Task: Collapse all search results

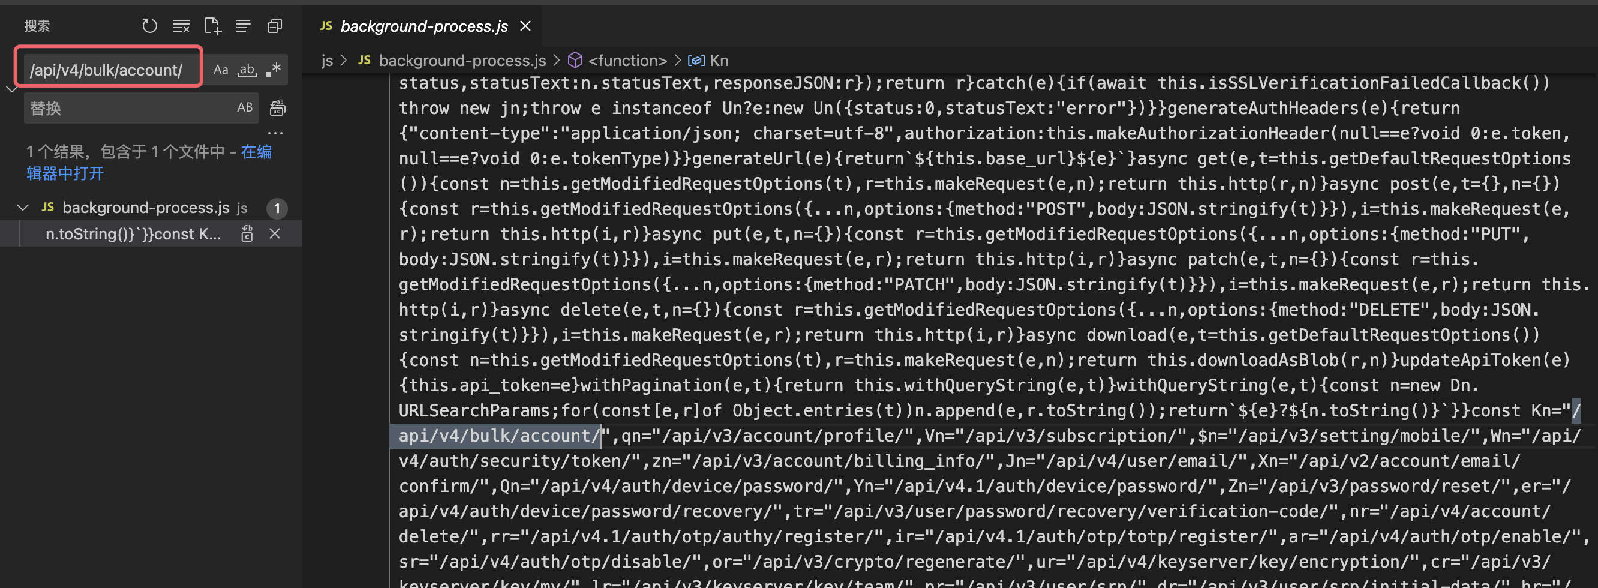Action: [275, 25]
